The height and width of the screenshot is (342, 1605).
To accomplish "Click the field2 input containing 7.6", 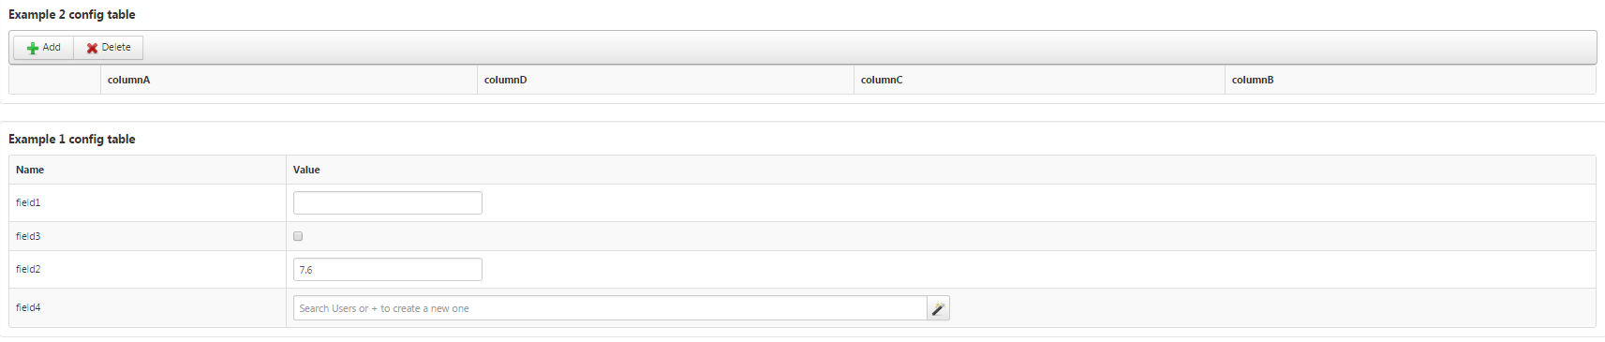I will pyautogui.click(x=388, y=270).
